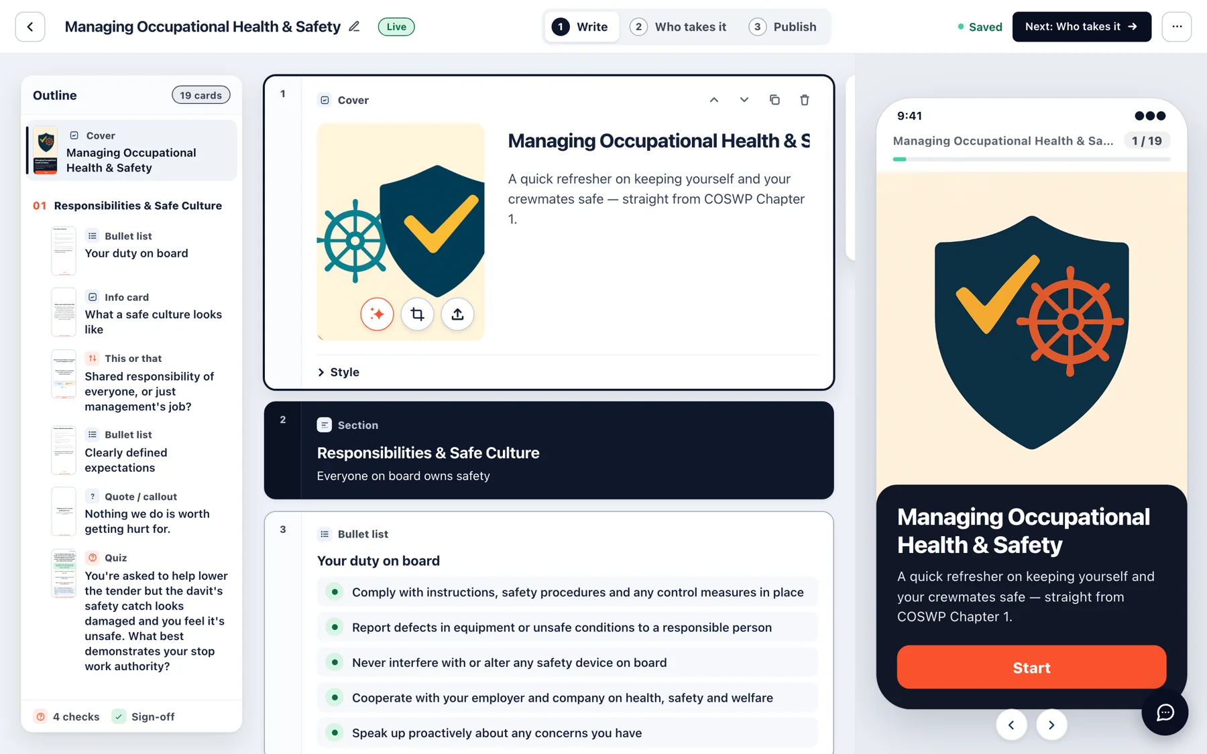
Task: Edit course title with pencil icon
Action: coord(354,27)
